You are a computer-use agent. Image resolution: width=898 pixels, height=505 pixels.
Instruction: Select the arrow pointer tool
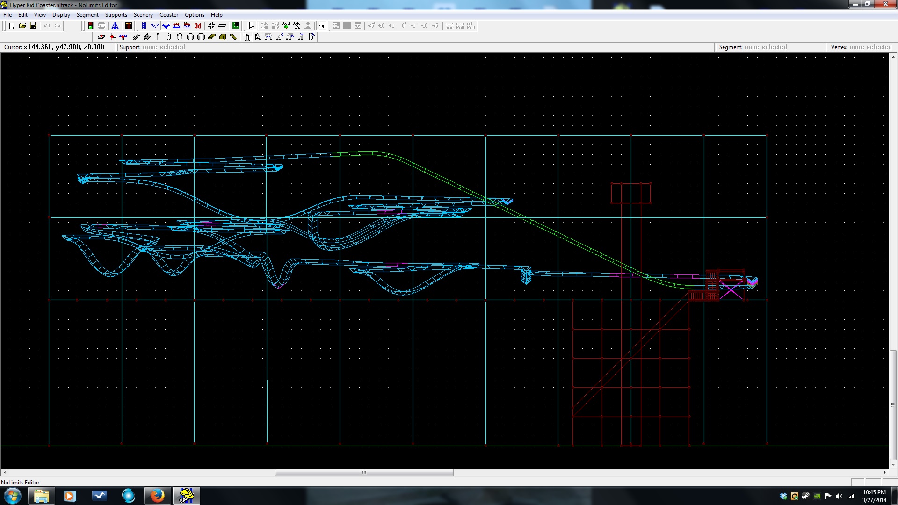pyautogui.click(x=251, y=26)
